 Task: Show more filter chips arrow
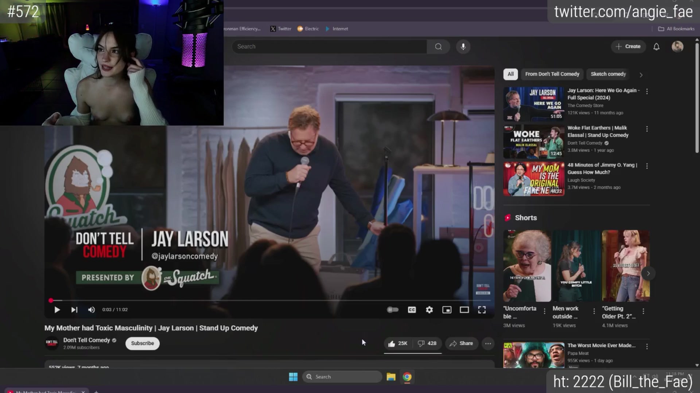pyautogui.click(x=641, y=75)
